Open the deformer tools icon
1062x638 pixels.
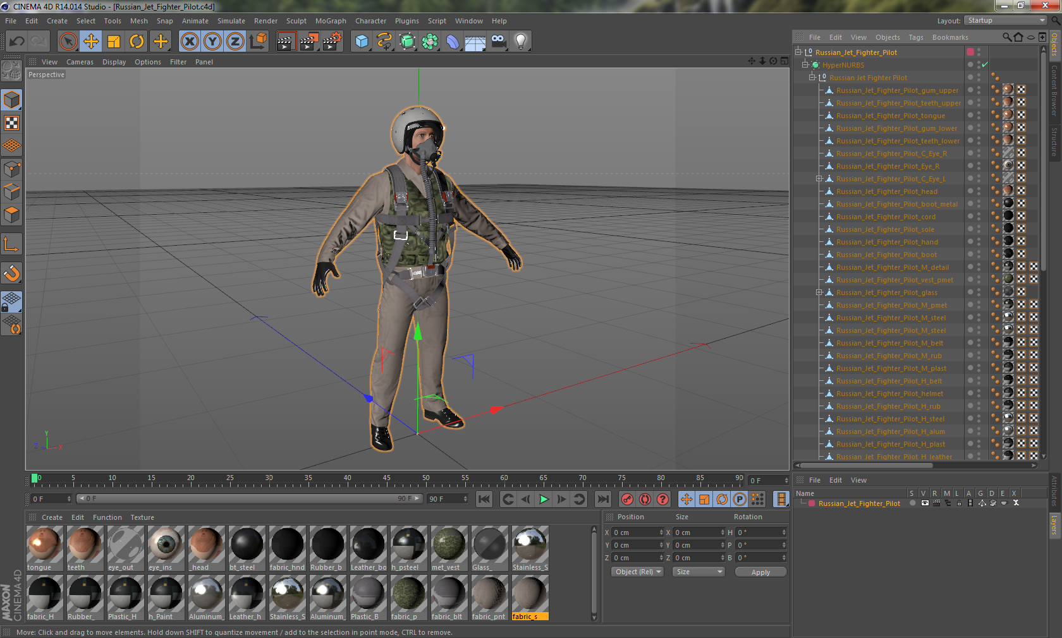453,42
